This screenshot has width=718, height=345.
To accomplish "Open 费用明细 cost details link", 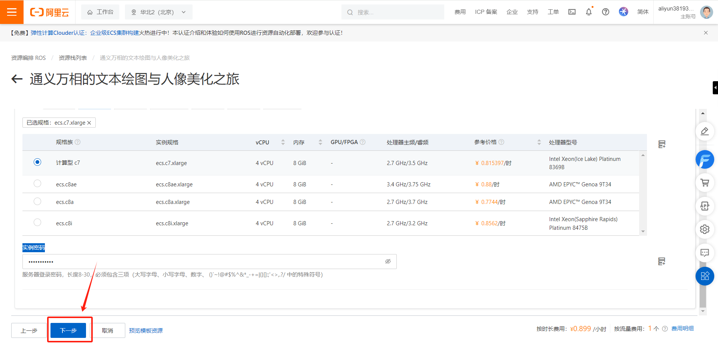I will [682, 329].
